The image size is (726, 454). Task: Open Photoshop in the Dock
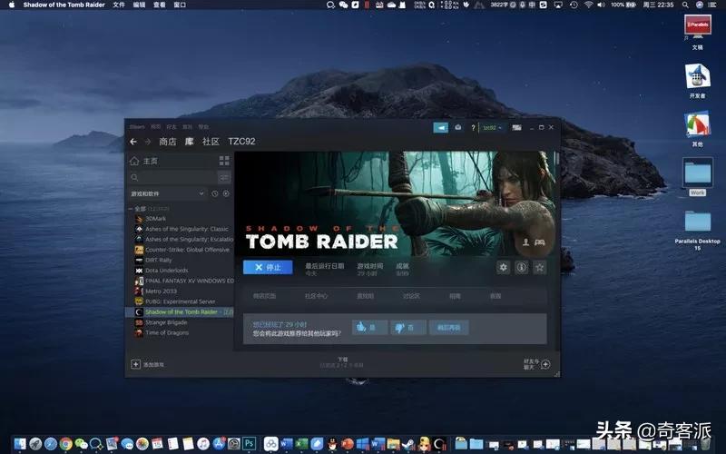coord(249,444)
